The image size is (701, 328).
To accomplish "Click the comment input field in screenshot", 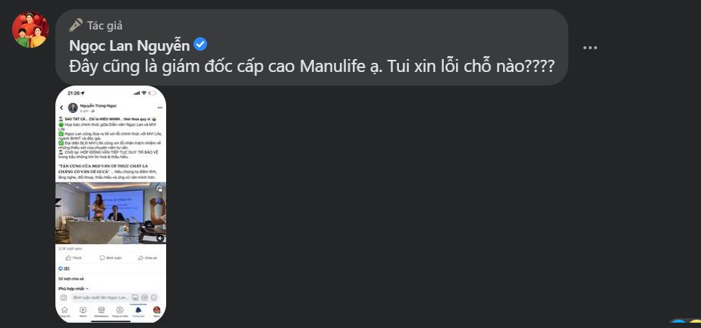I will coord(100,298).
